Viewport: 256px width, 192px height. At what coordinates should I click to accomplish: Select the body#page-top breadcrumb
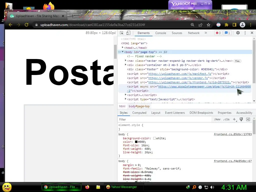pyautogui.click(x=139, y=106)
